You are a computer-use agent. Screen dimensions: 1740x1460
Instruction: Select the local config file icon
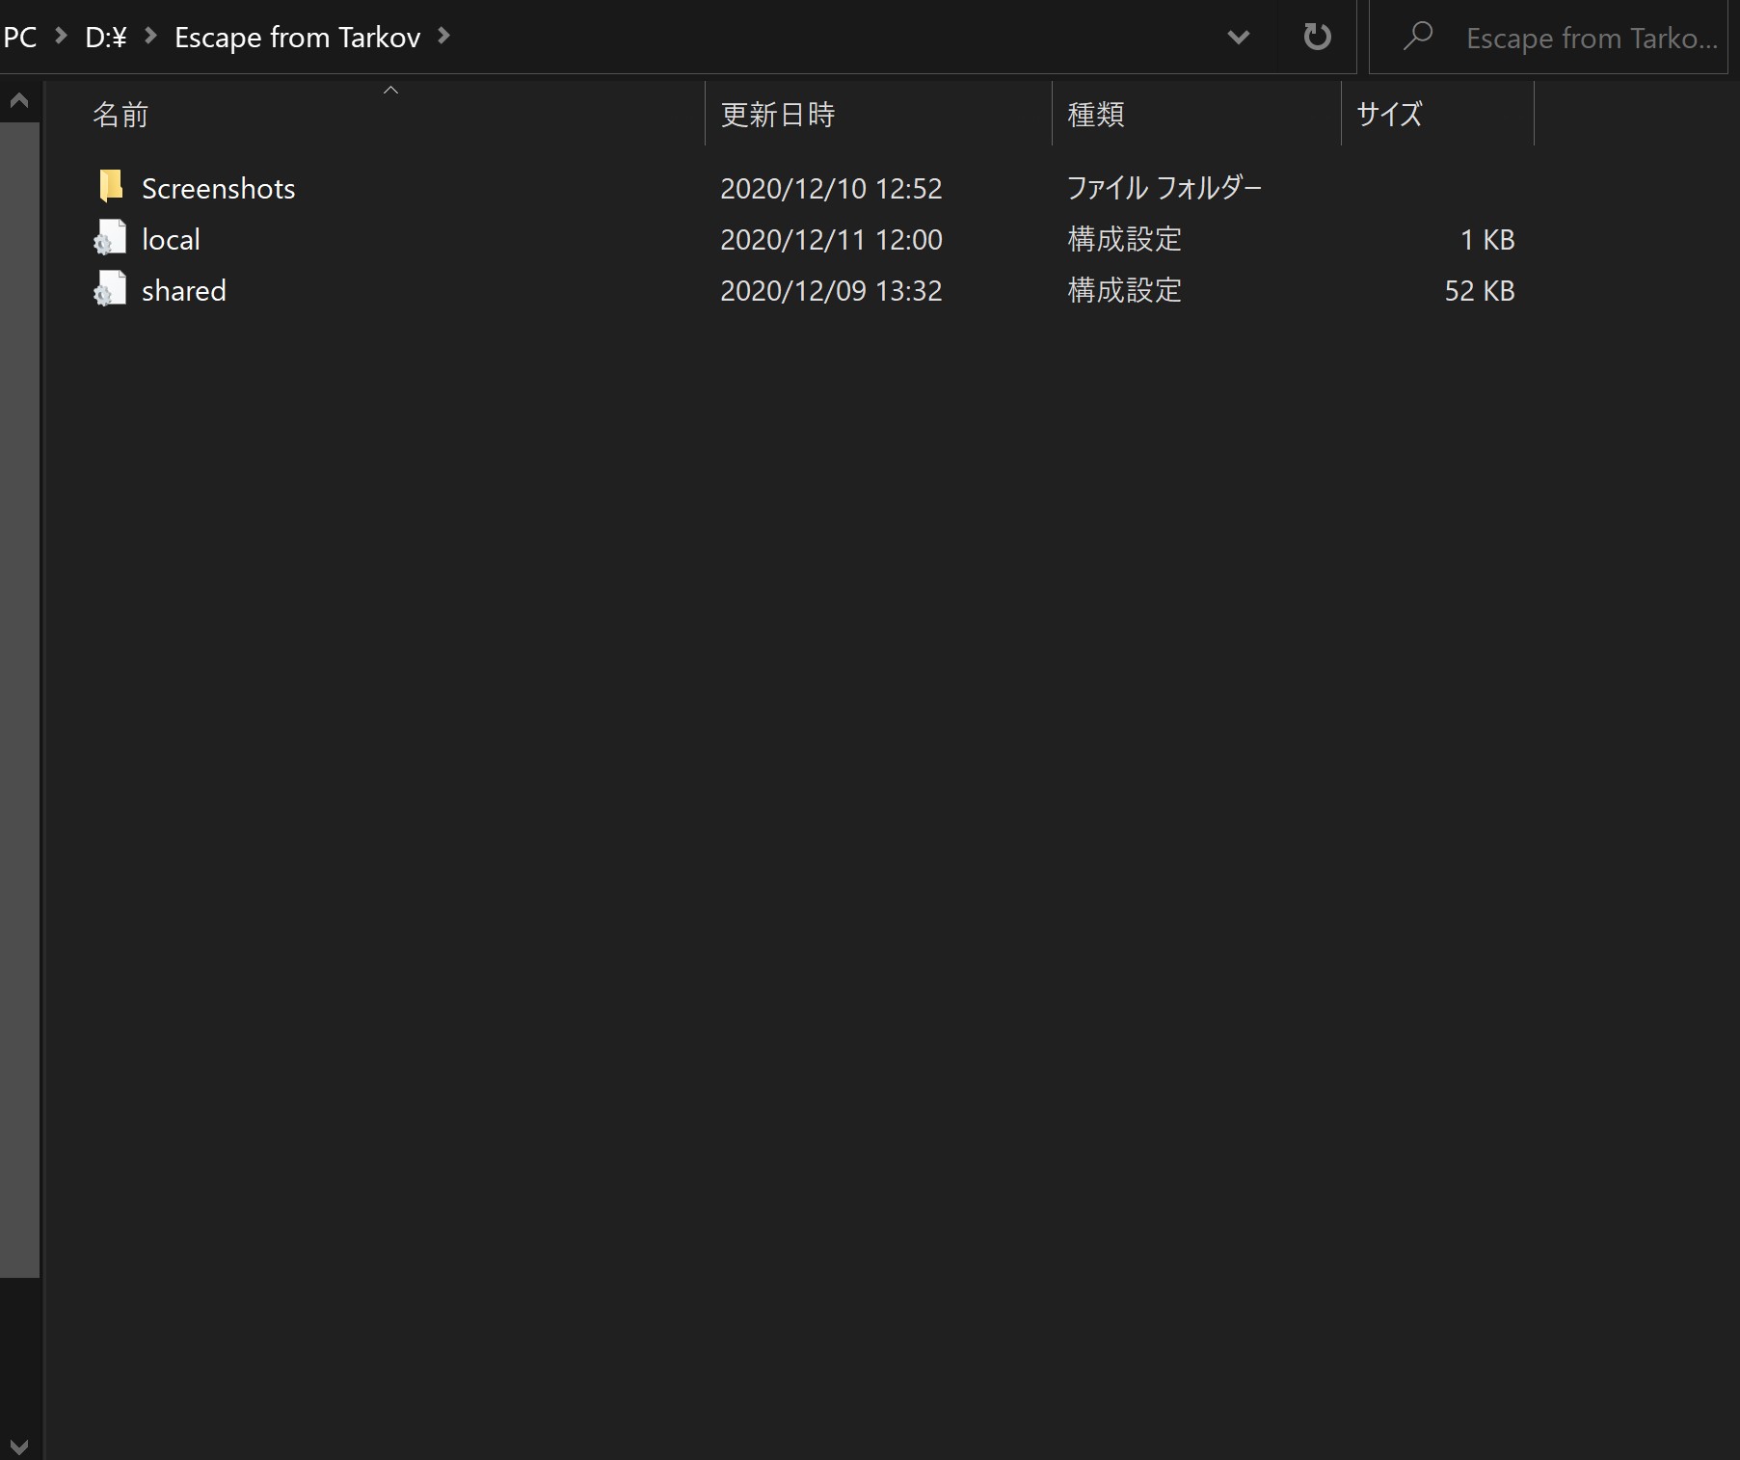[x=110, y=237]
